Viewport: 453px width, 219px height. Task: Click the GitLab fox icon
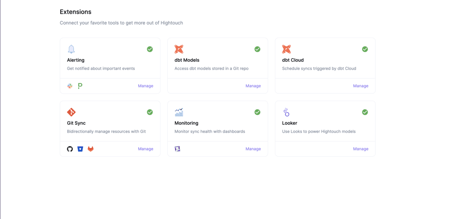[x=91, y=149]
